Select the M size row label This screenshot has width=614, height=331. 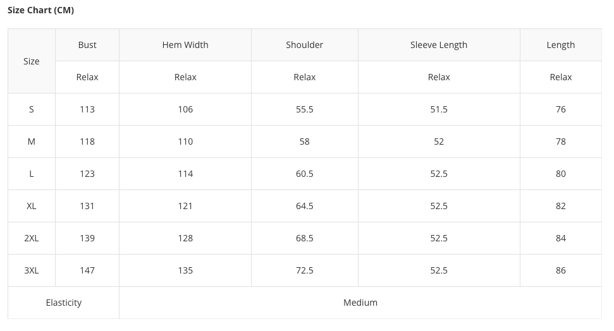pos(32,141)
